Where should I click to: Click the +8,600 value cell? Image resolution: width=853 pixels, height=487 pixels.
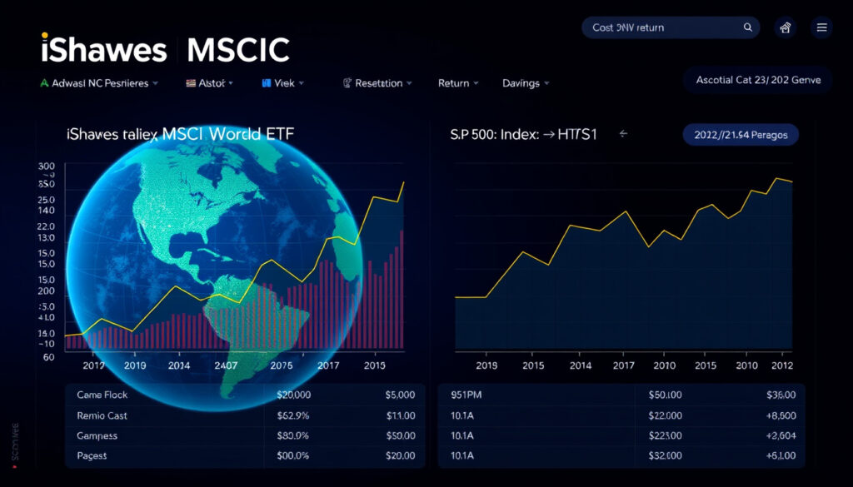coord(781,415)
